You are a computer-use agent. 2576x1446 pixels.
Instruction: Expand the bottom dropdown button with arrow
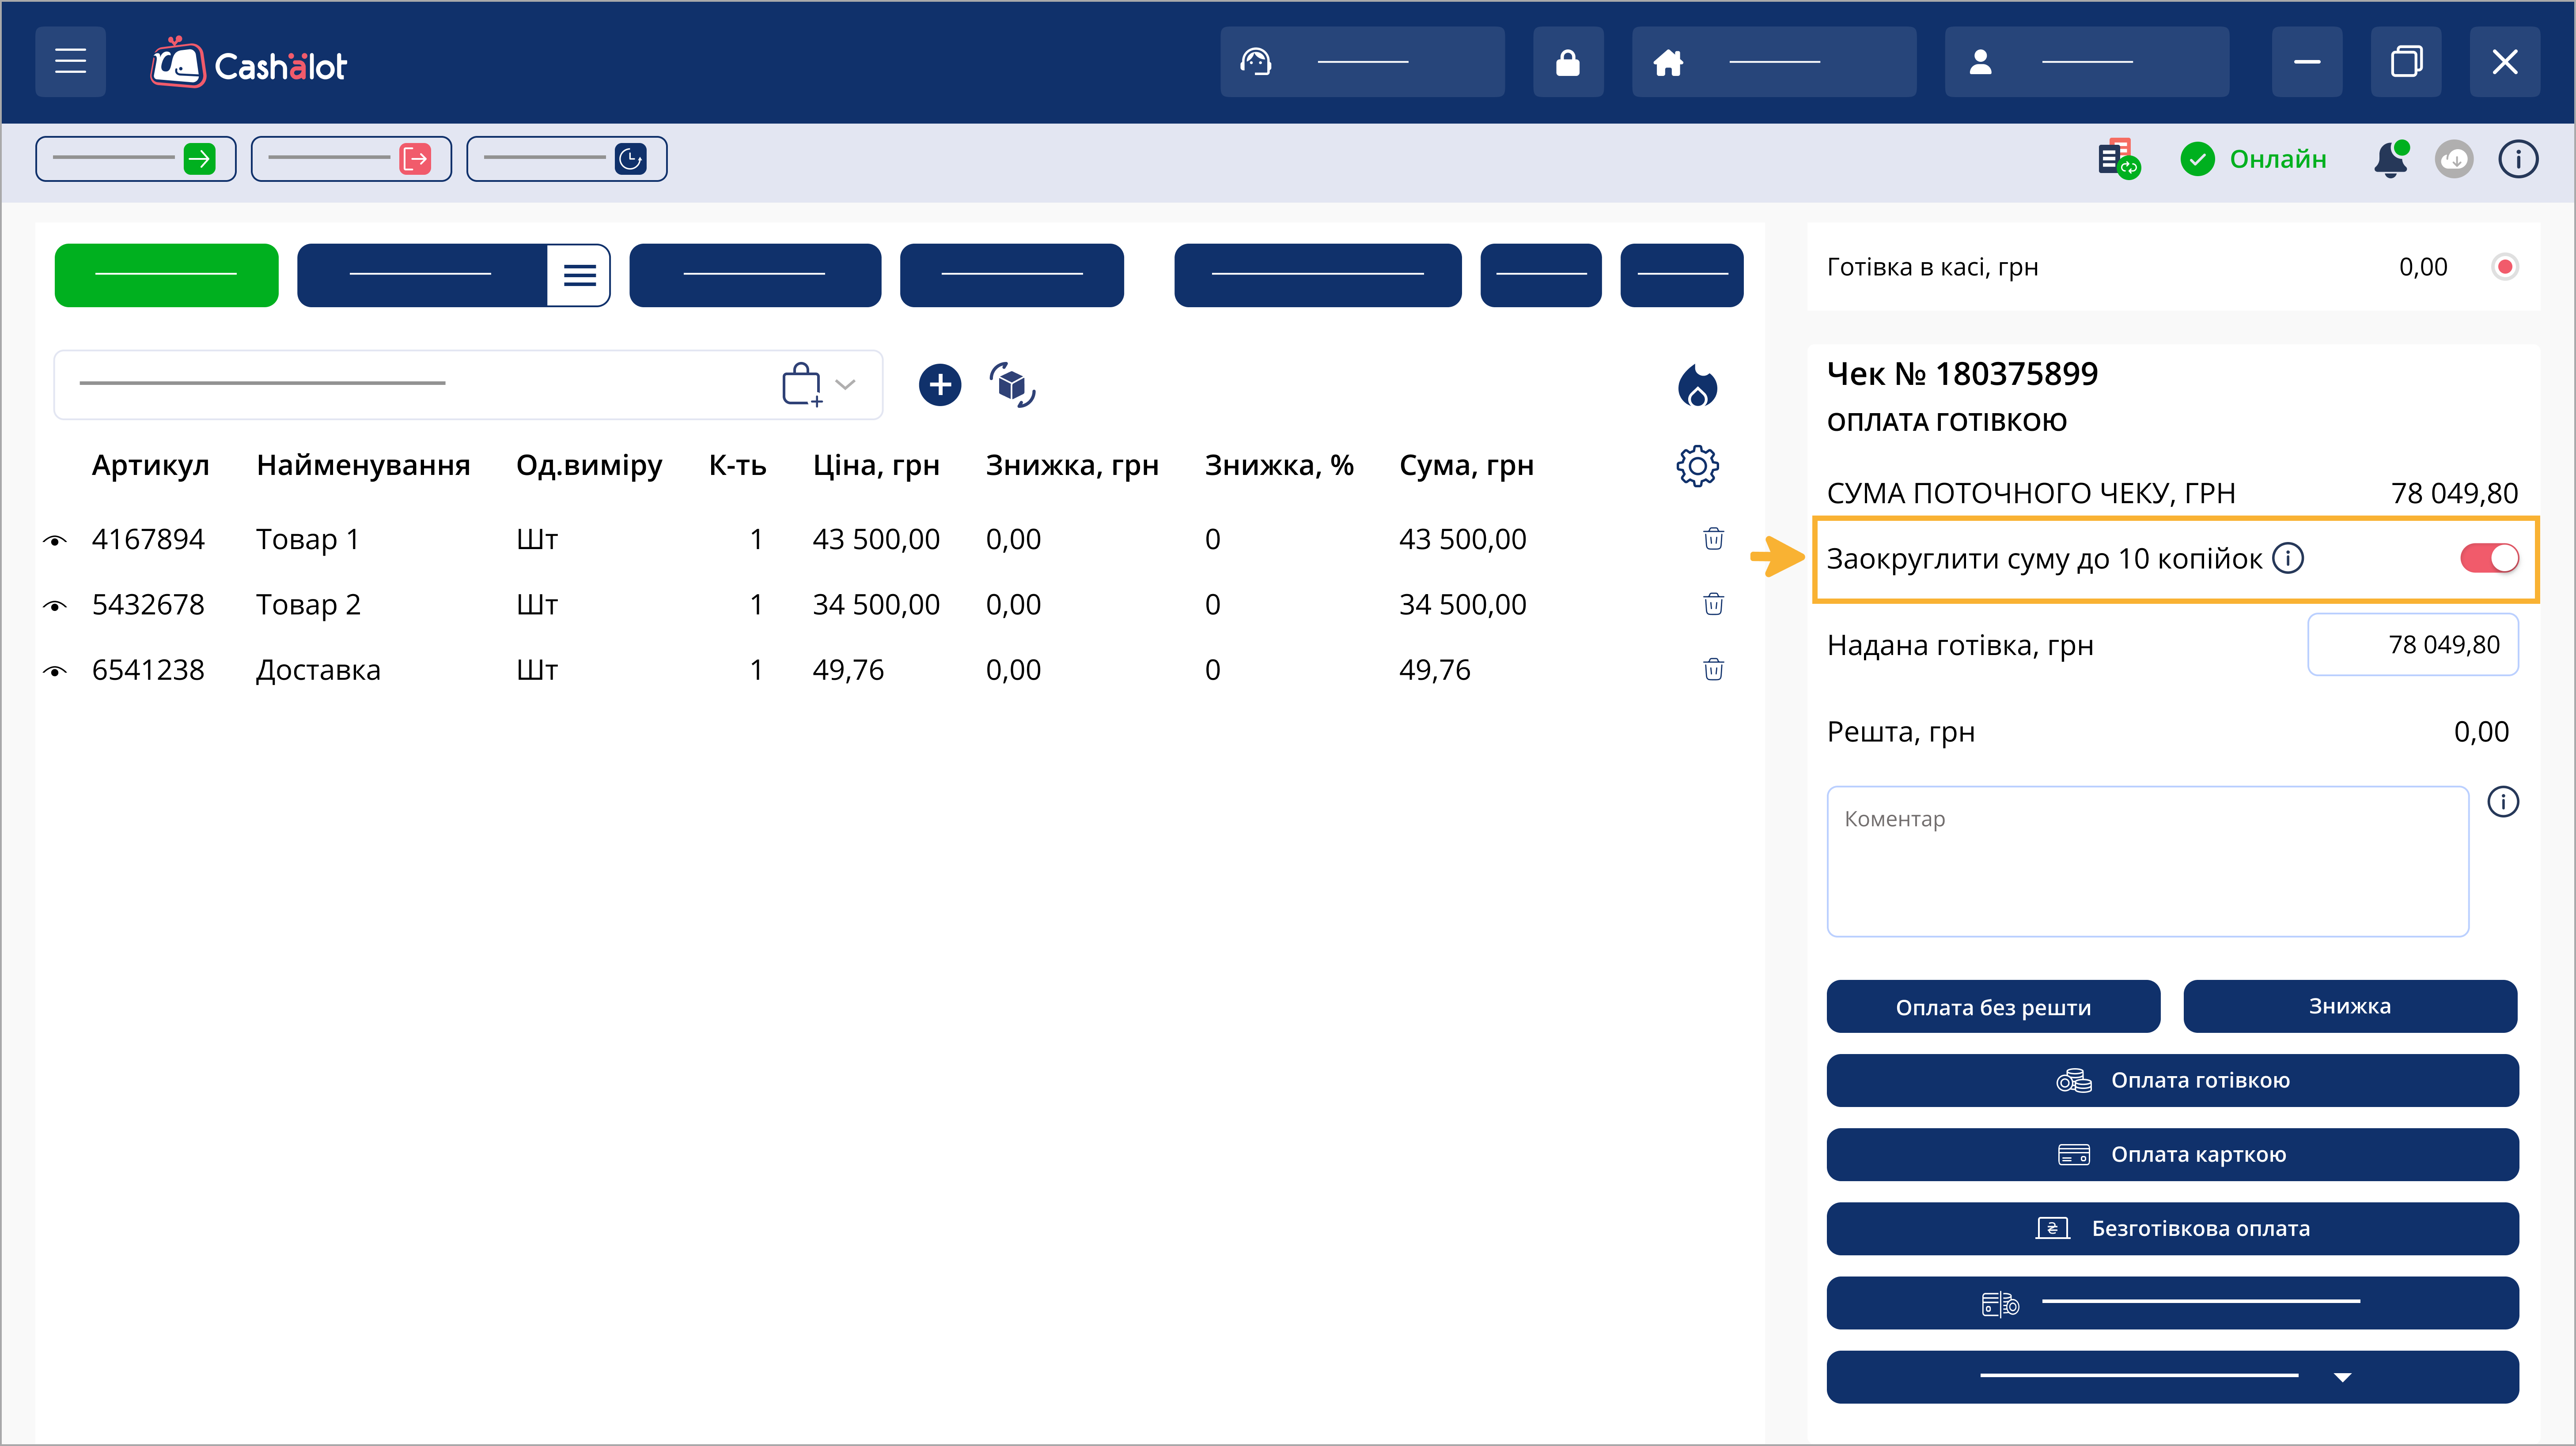coord(2171,1377)
